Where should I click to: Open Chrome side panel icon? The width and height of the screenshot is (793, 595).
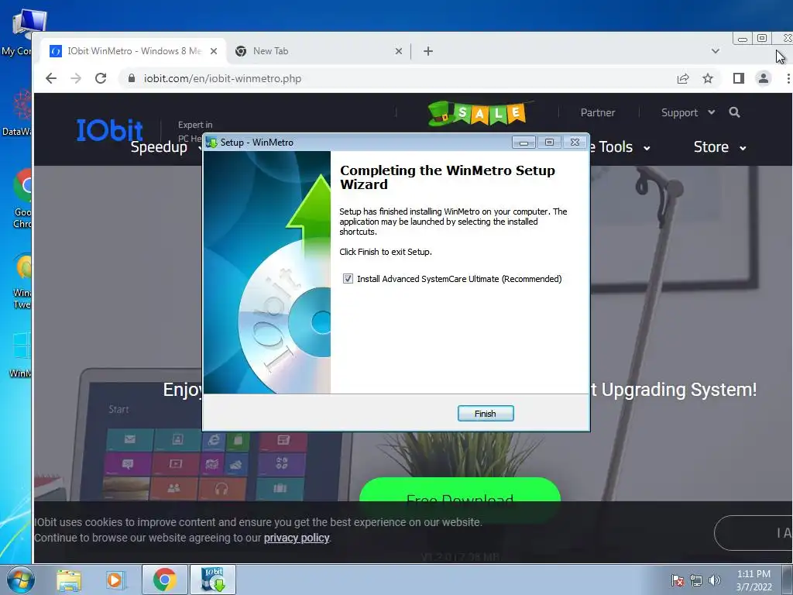point(738,78)
